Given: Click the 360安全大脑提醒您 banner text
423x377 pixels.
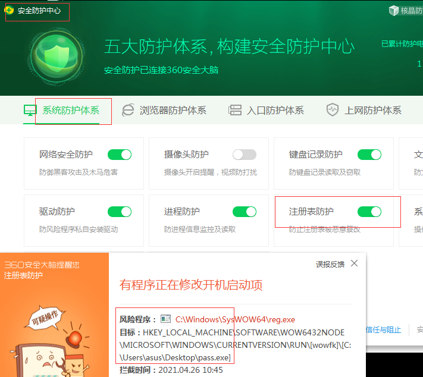Looking at the screenshot, I should (x=42, y=265).
